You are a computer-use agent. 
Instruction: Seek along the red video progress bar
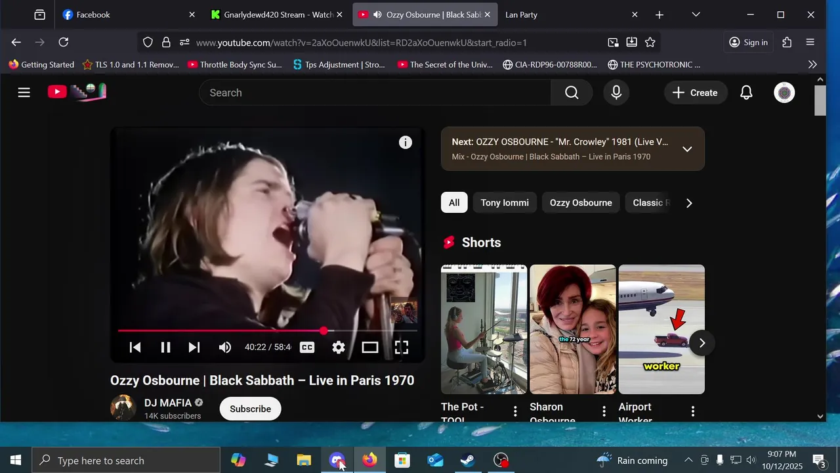(268, 331)
